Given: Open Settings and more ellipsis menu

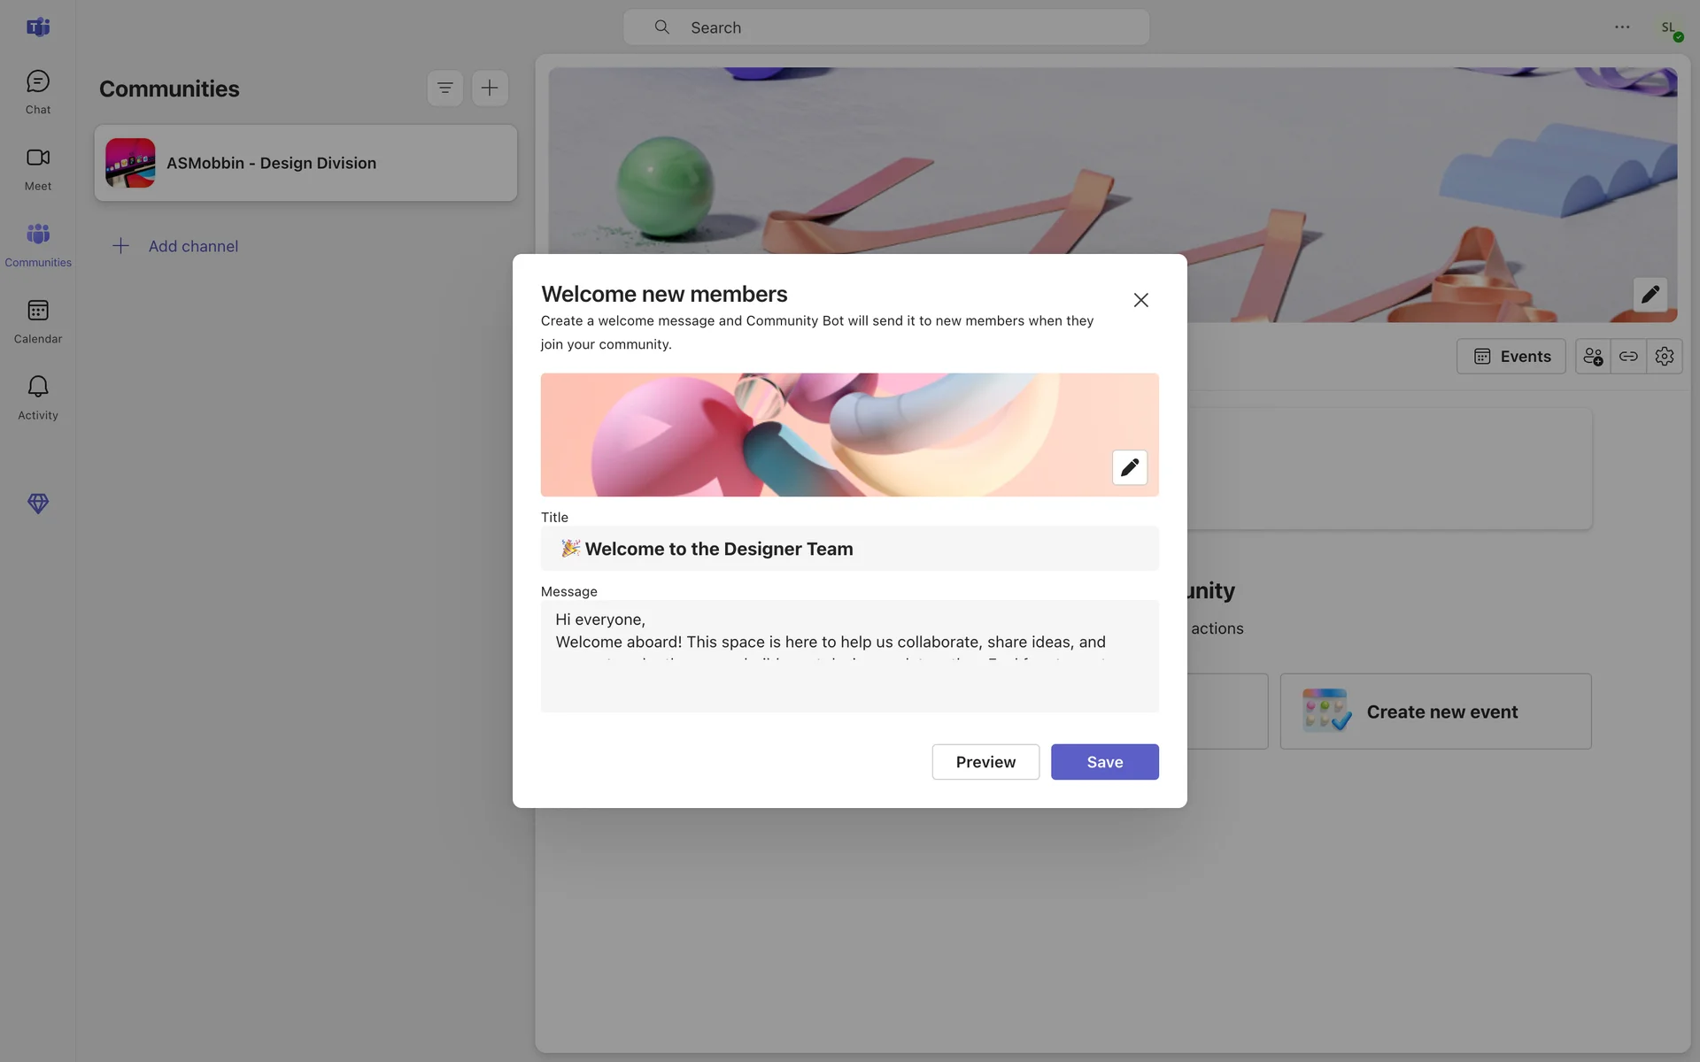Looking at the screenshot, I should [1621, 27].
